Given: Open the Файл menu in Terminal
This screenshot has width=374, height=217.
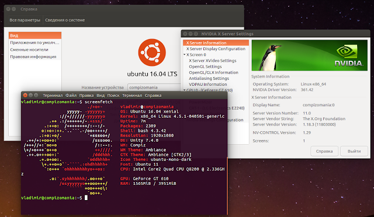Looking at the screenshot, I should coord(71,95).
